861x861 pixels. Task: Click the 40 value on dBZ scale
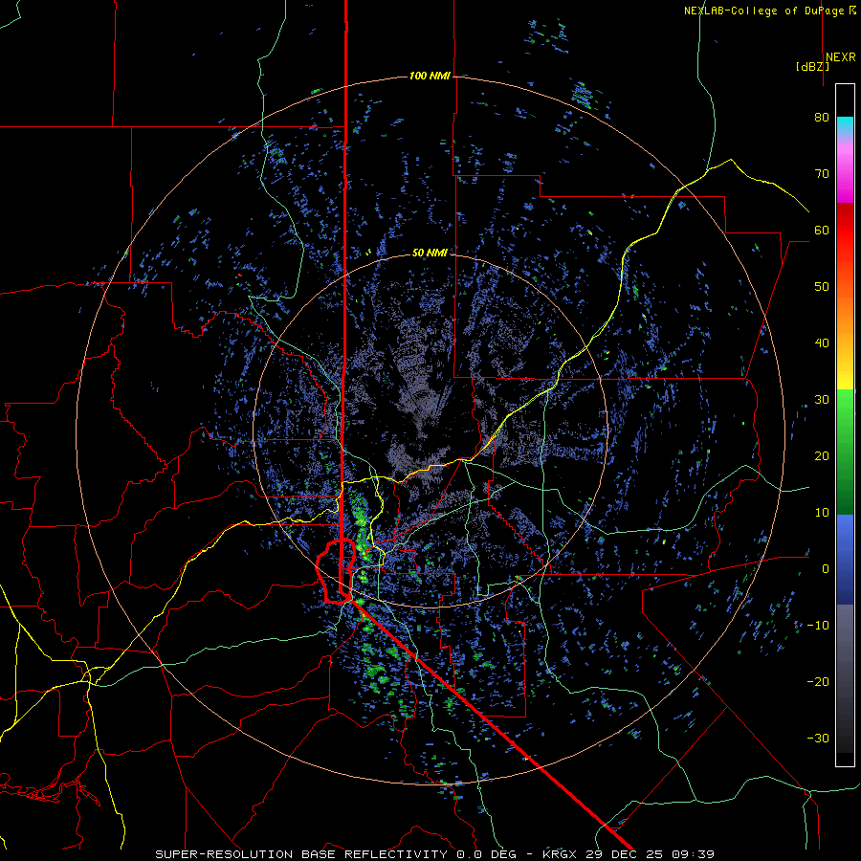pos(822,343)
